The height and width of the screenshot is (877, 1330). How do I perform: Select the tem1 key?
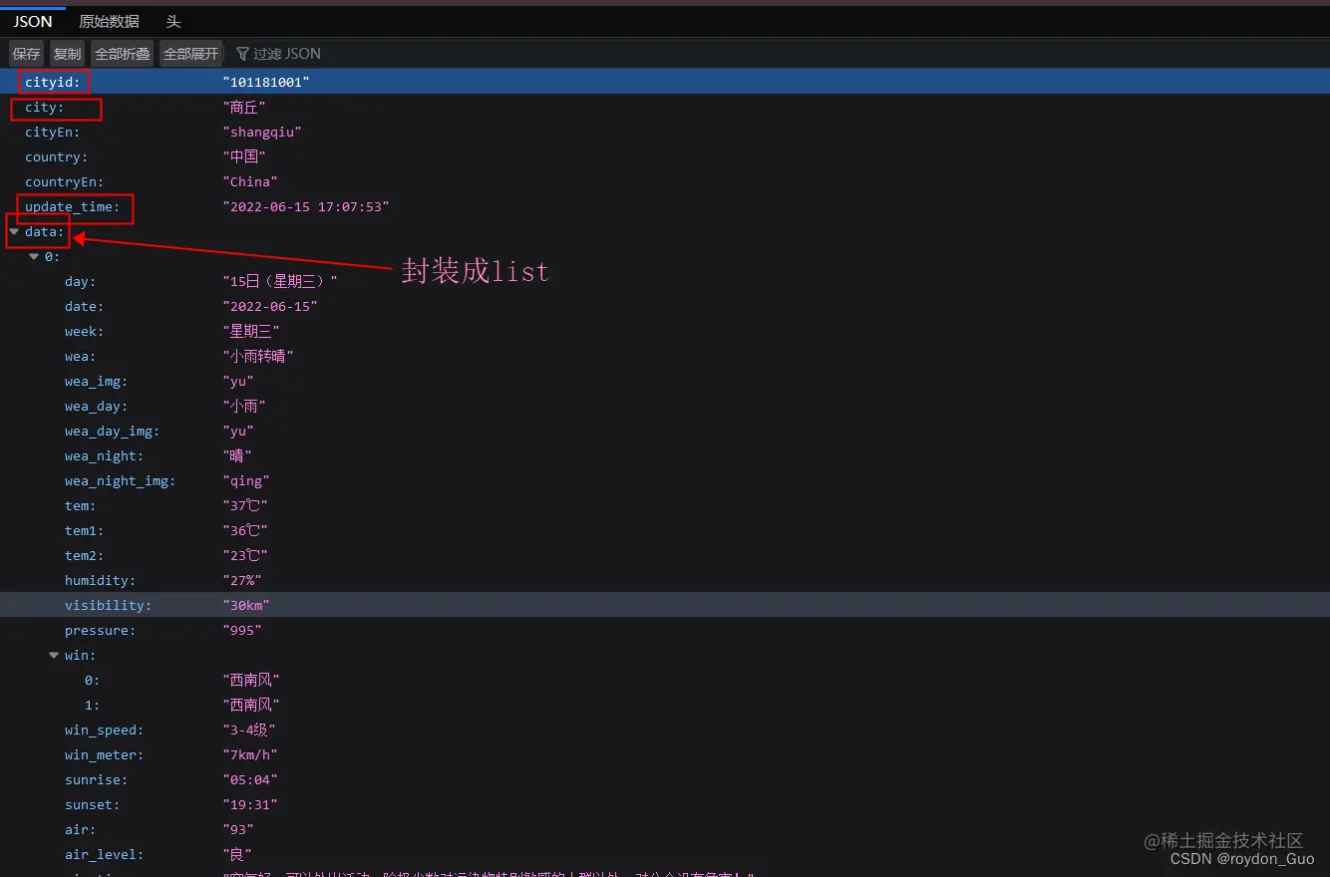pyautogui.click(x=84, y=530)
